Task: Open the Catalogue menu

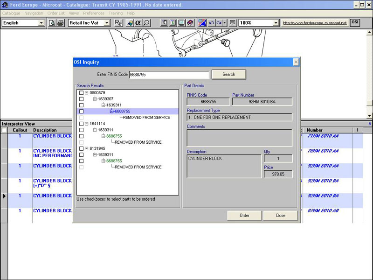Action: pyautogui.click(x=11, y=13)
